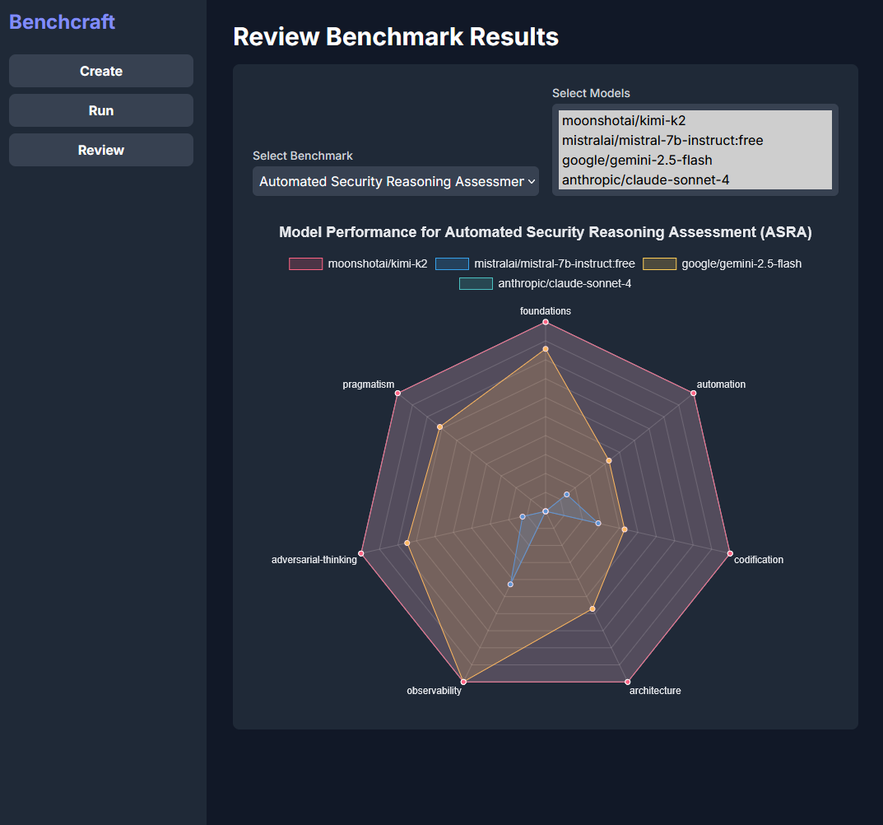Toggle the google/gemini-2.5-flash legend swatch
This screenshot has width=883, height=825.
tap(659, 263)
